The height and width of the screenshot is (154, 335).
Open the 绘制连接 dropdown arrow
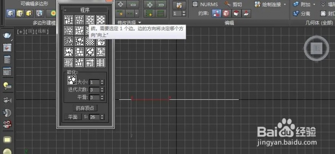285,4
